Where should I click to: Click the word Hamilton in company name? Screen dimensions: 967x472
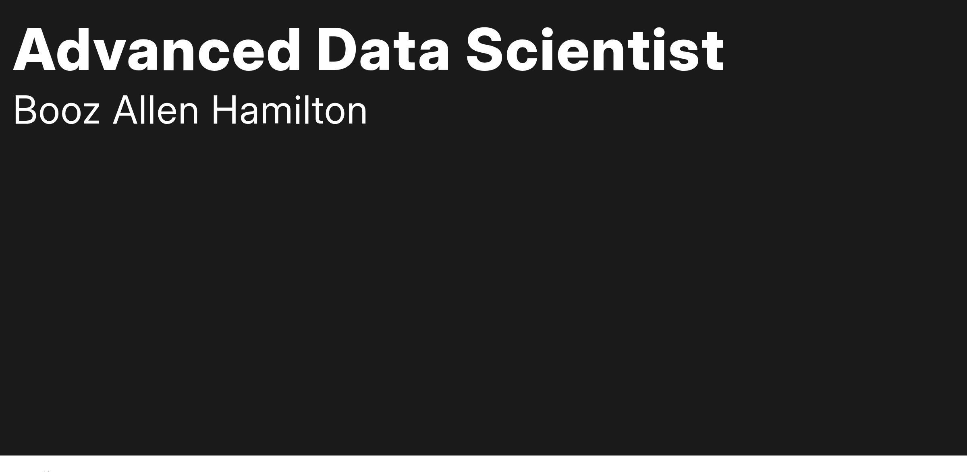289,110
